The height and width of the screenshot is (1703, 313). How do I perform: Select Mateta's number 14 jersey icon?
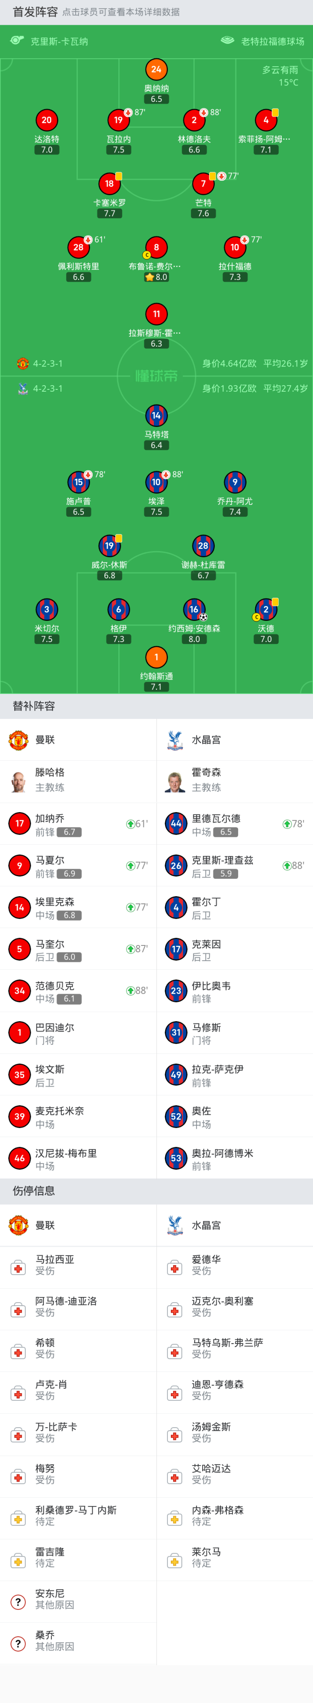tap(156, 416)
